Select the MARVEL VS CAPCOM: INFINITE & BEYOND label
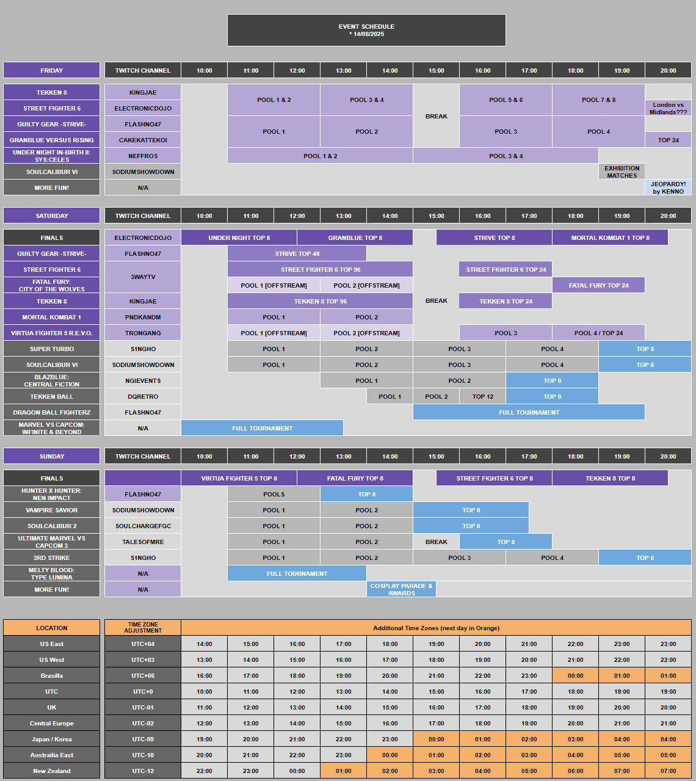696x781 pixels. (52, 428)
